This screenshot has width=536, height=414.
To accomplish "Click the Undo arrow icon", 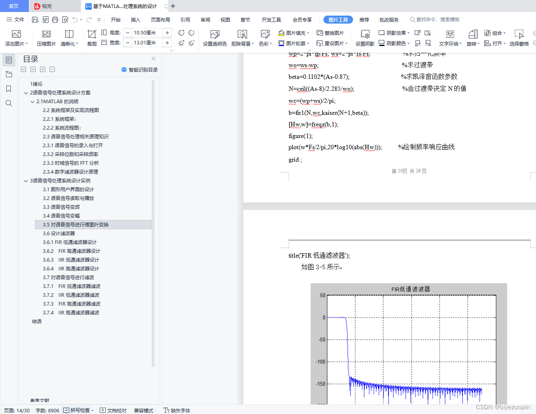I will coord(75,20).
